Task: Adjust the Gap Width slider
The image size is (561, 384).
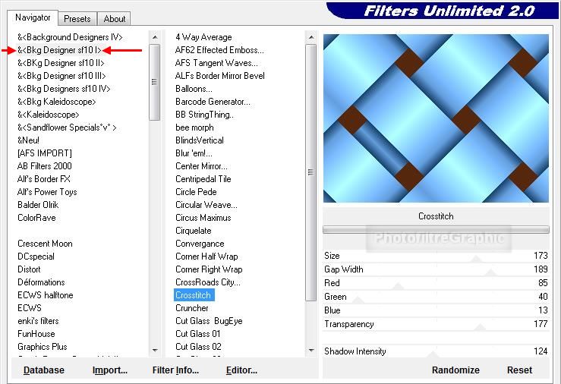Action: click(436, 269)
